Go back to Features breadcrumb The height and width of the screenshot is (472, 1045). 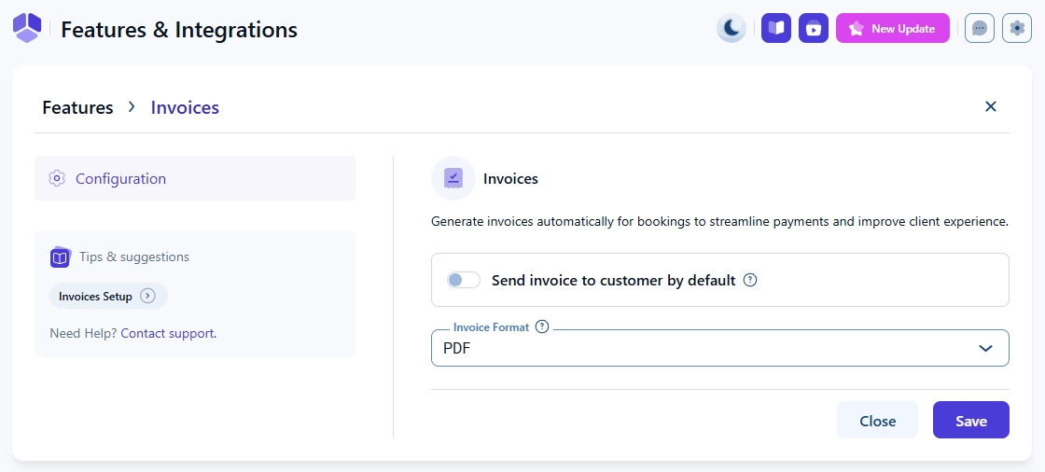tap(77, 107)
